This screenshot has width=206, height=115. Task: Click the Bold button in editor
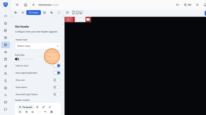pos(37,107)
